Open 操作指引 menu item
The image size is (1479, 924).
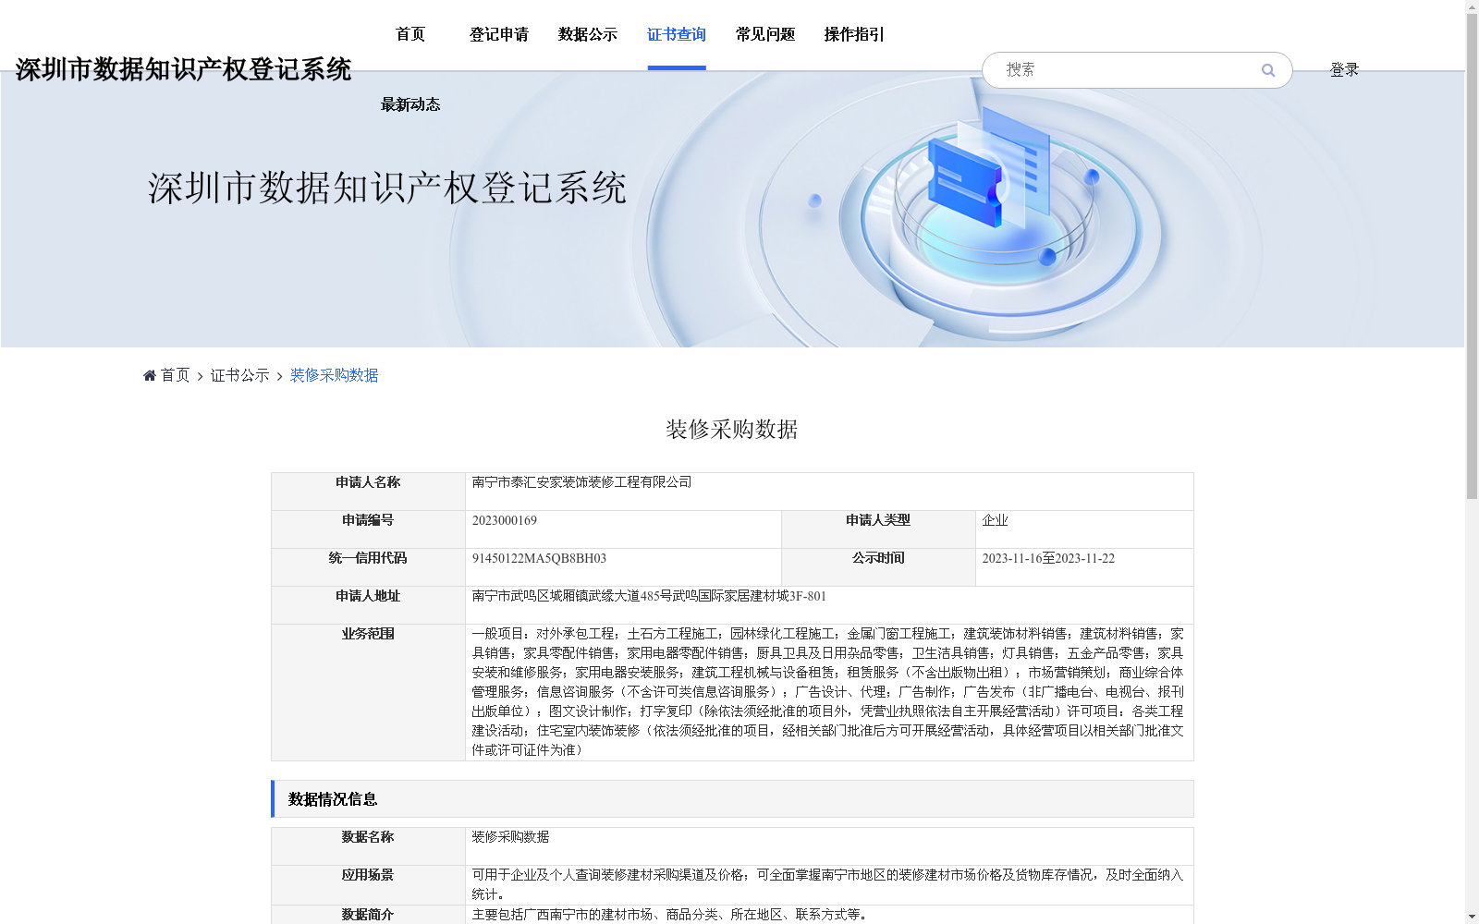pos(854,35)
